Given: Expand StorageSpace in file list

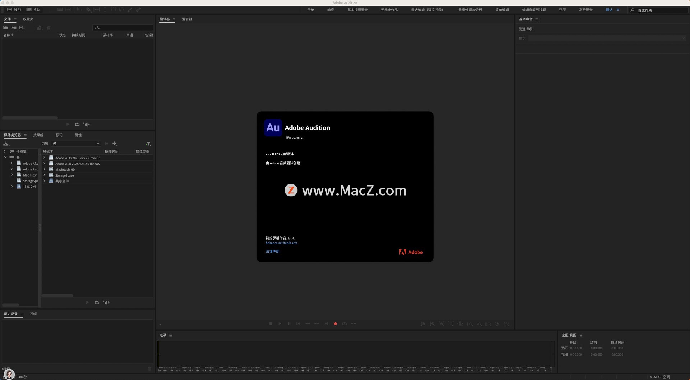Looking at the screenshot, I should pyautogui.click(x=44, y=175).
